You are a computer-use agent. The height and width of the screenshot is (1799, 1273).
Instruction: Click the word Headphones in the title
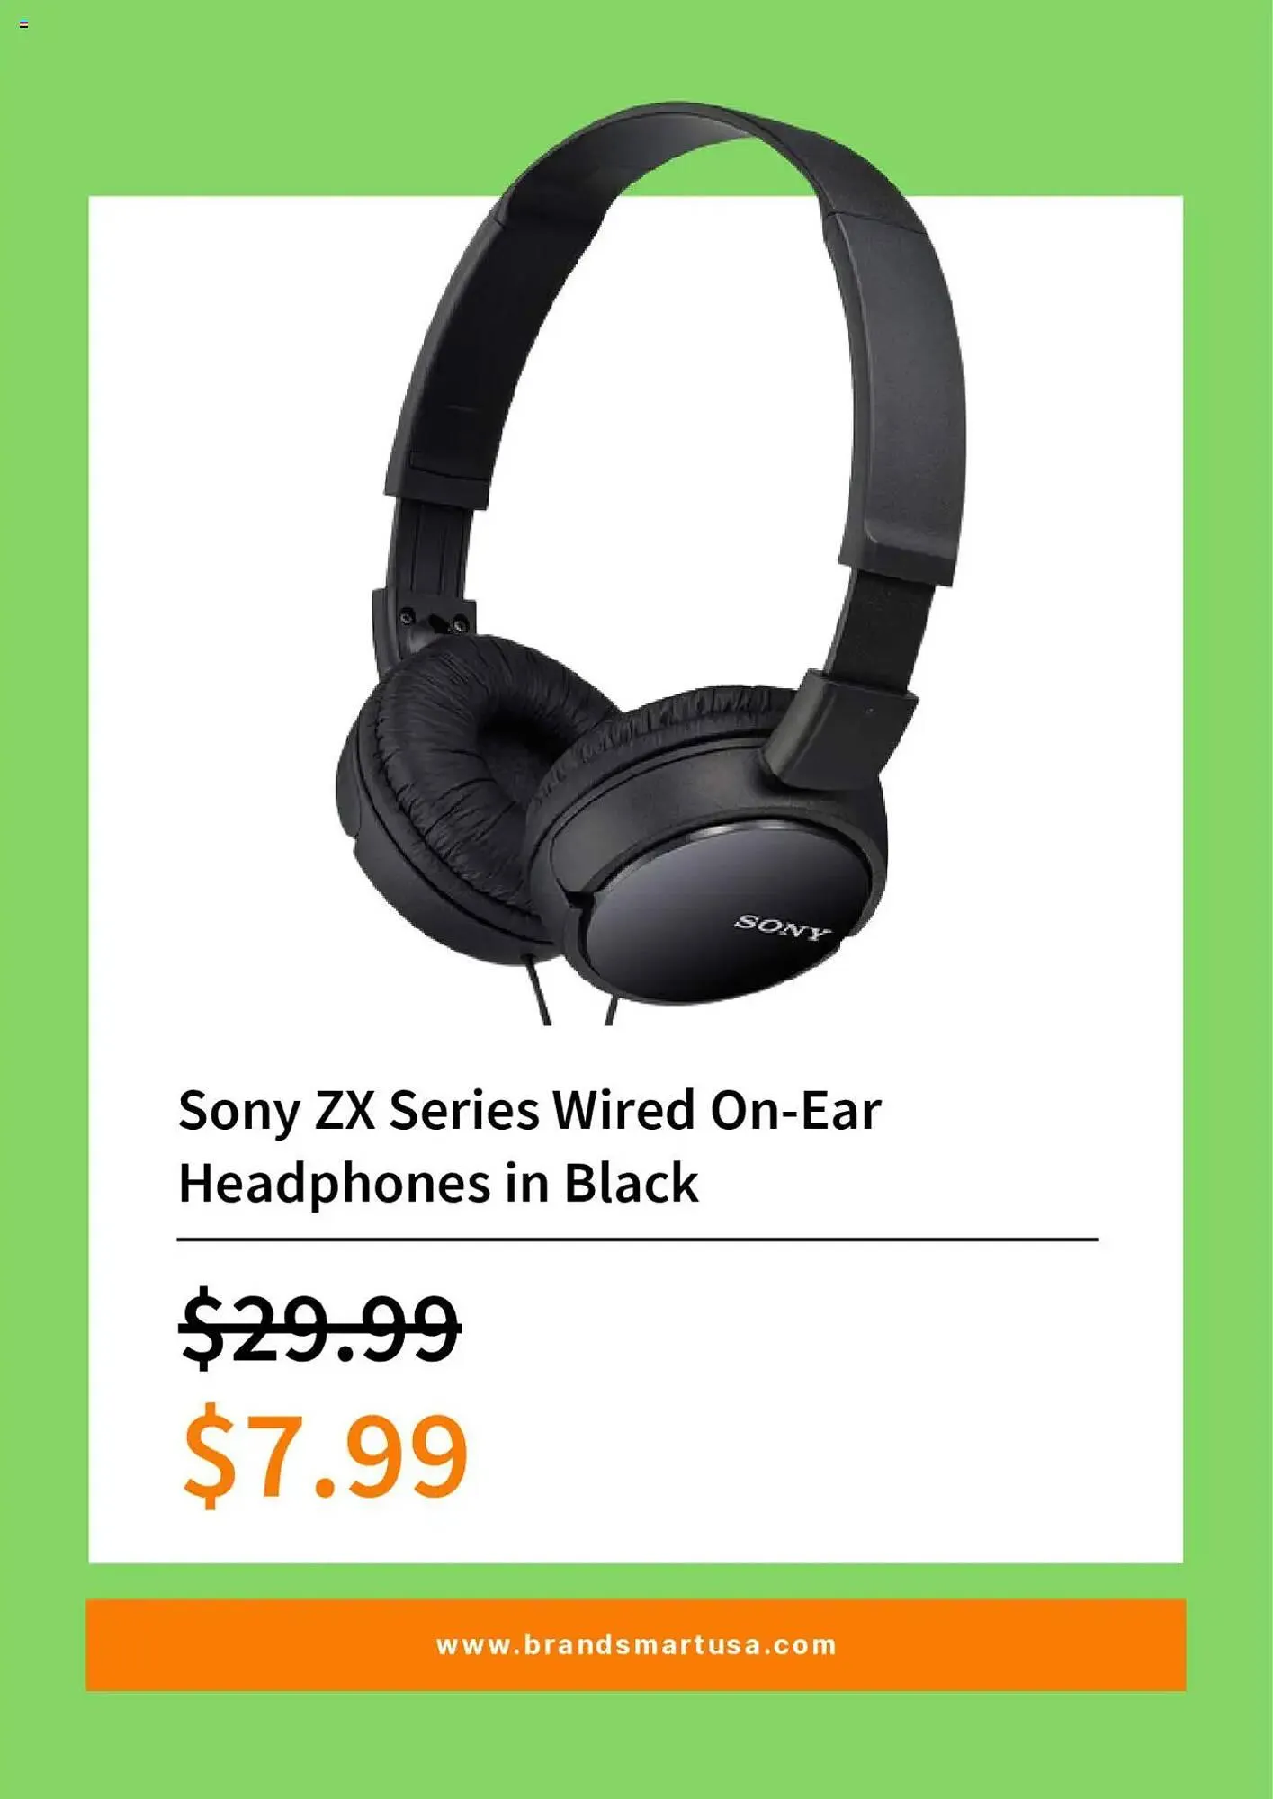(x=335, y=1183)
